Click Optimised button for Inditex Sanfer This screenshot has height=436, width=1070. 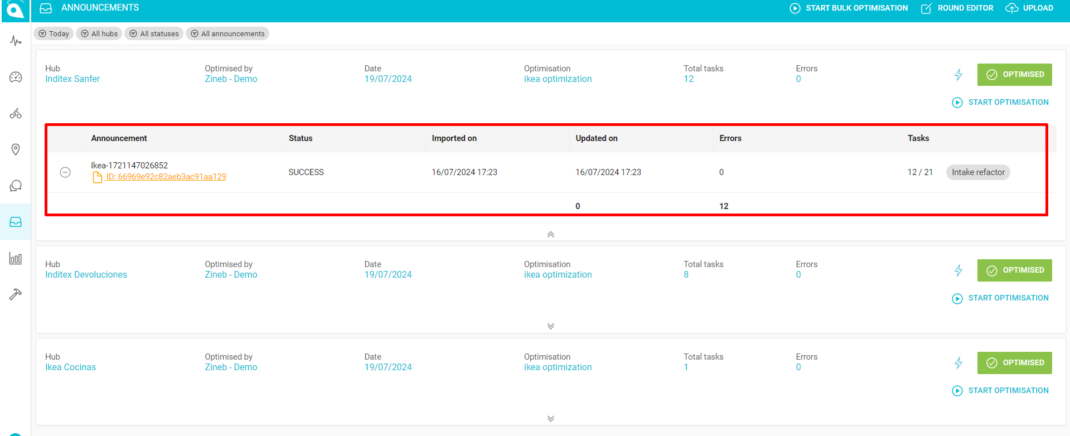pyautogui.click(x=1014, y=75)
